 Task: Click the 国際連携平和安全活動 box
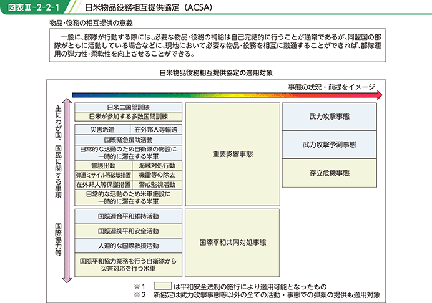click(x=129, y=231)
